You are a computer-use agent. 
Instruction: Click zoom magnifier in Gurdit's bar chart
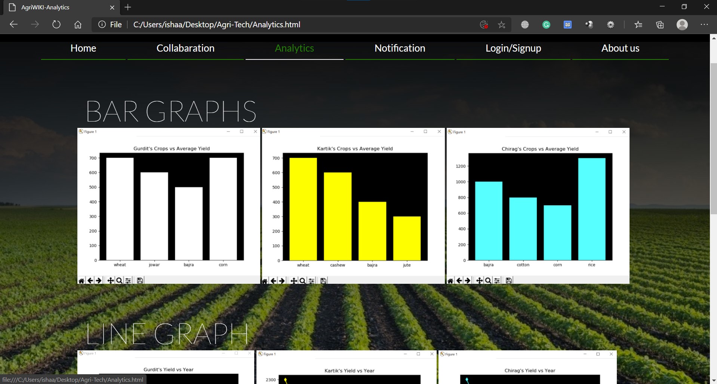coord(119,280)
